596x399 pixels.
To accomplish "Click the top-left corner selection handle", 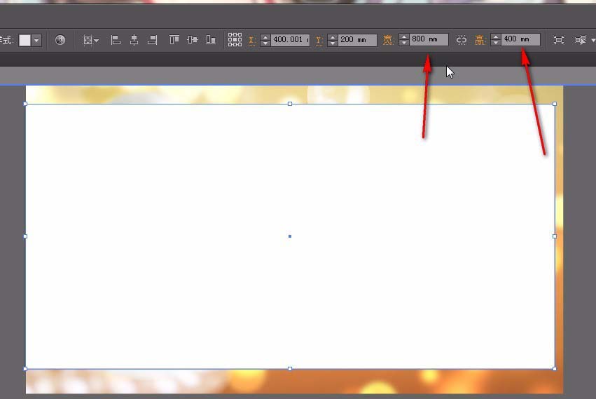I will (x=25, y=104).
